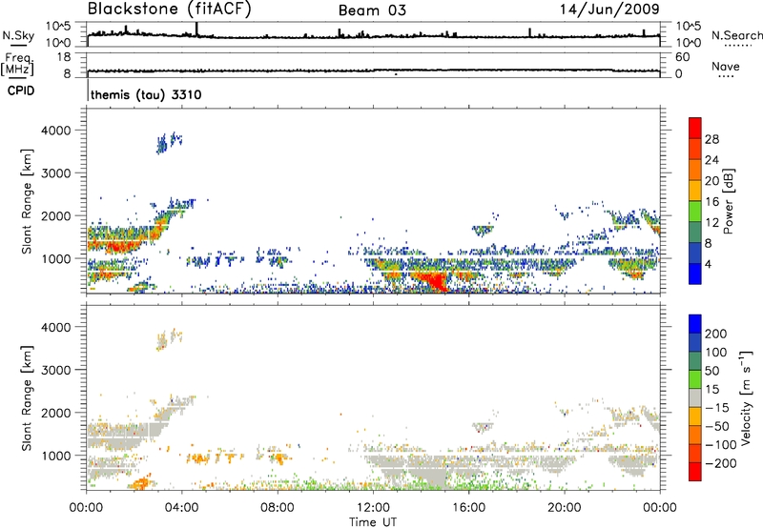Screen dimensions: 763x528
Task: Pick the light green segment of power colorbar
Action: point(695,212)
